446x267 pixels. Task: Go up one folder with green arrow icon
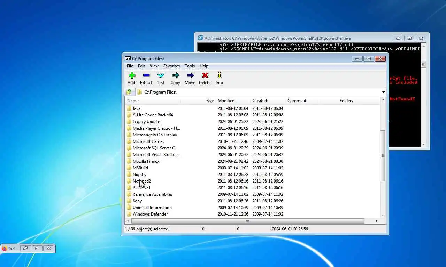129,92
